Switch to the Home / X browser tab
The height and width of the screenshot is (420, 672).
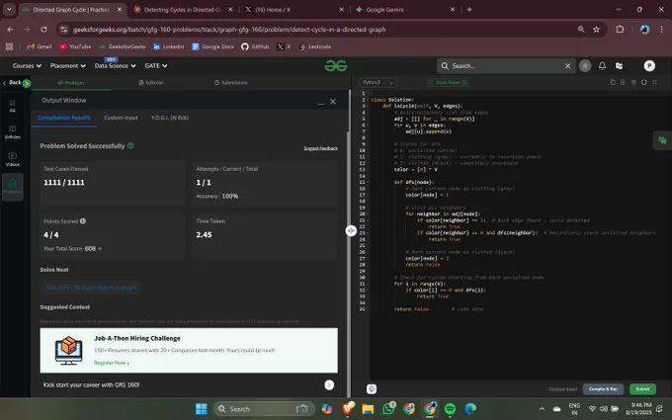pyautogui.click(x=294, y=10)
